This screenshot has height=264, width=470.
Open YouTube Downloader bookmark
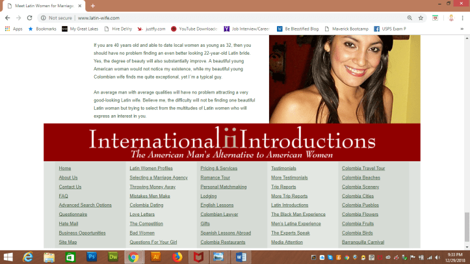point(194,29)
